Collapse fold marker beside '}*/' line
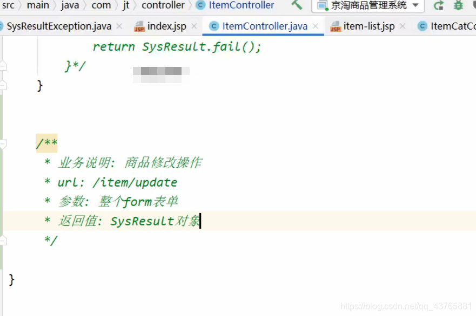Image resolution: width=476 pixels, height=316 pixels. pyautogui.click(x=3, y=66)
